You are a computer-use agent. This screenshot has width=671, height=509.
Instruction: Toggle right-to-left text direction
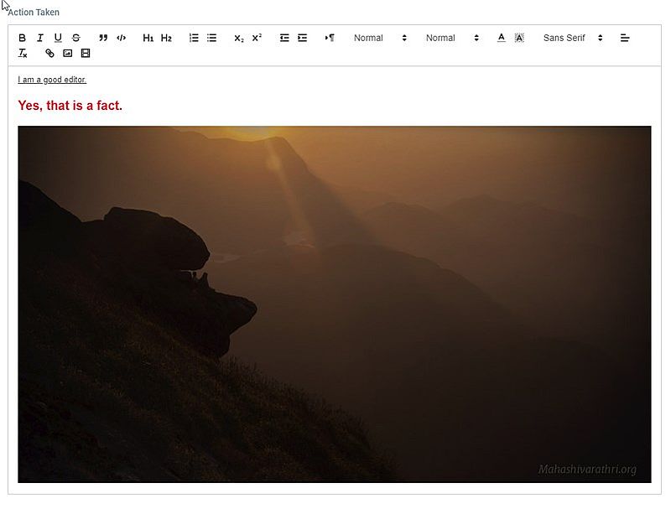pos(327,38)
